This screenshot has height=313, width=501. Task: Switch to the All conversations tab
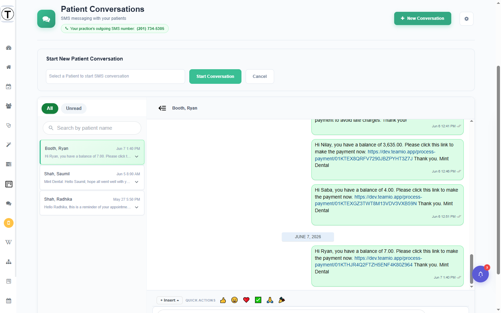pos(50,109)
